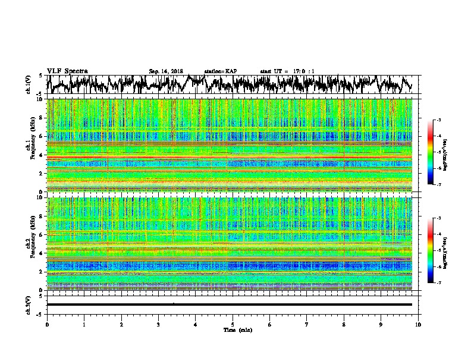
Task: Click the "-3" label on ch.1 color bar
Action: (438, 120)
